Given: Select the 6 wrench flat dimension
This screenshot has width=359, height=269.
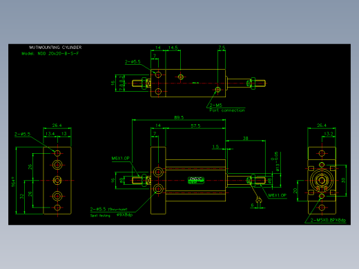Looking at the screenshot, I should pyautogui.click(x=252, y=205).
